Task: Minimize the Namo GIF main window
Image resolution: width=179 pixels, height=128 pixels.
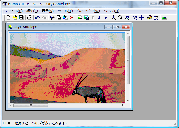Action: 154,3
